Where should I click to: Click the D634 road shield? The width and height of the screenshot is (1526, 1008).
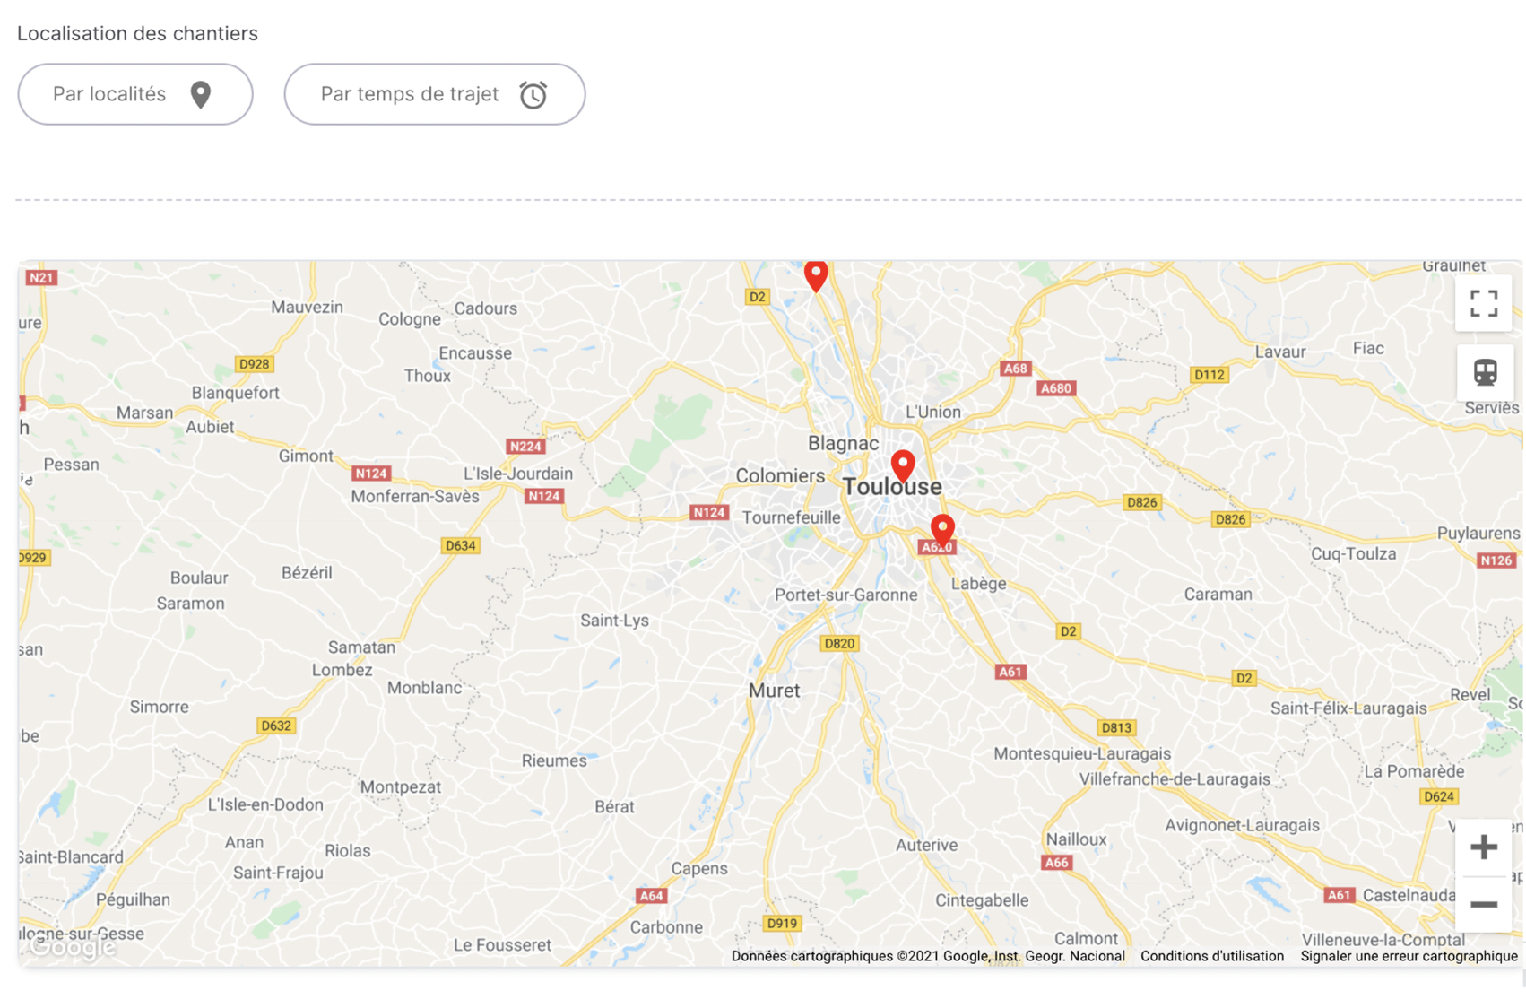point(460,545)
